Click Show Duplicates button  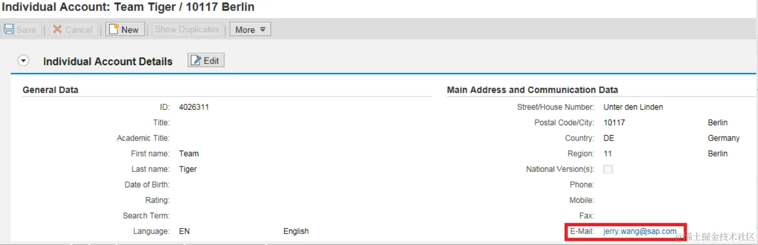pyautogui.click(x=187, y=29)
